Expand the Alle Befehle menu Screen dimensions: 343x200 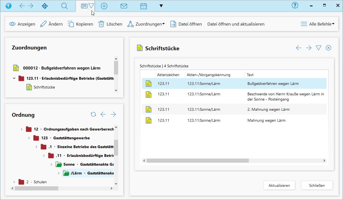tap(318, 24)
